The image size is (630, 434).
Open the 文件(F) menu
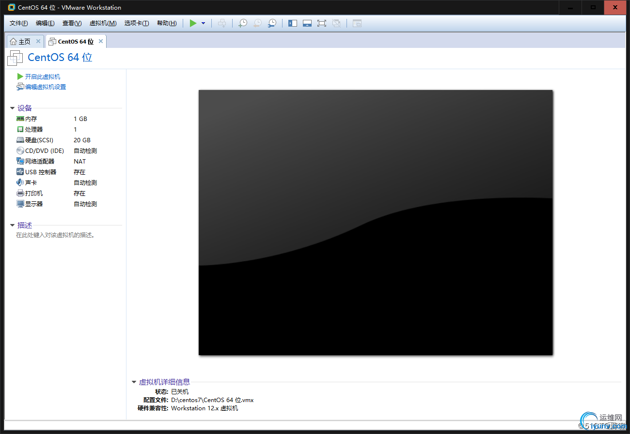pyautogui.click(x=19, y=23)
